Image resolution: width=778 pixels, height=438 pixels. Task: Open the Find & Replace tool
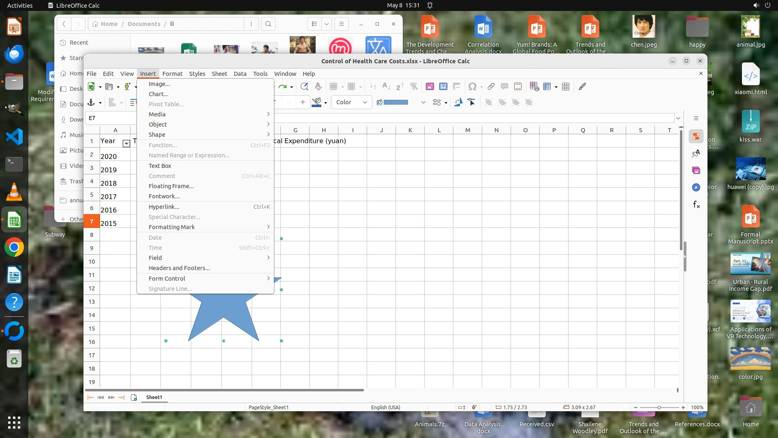pos(304,86)
